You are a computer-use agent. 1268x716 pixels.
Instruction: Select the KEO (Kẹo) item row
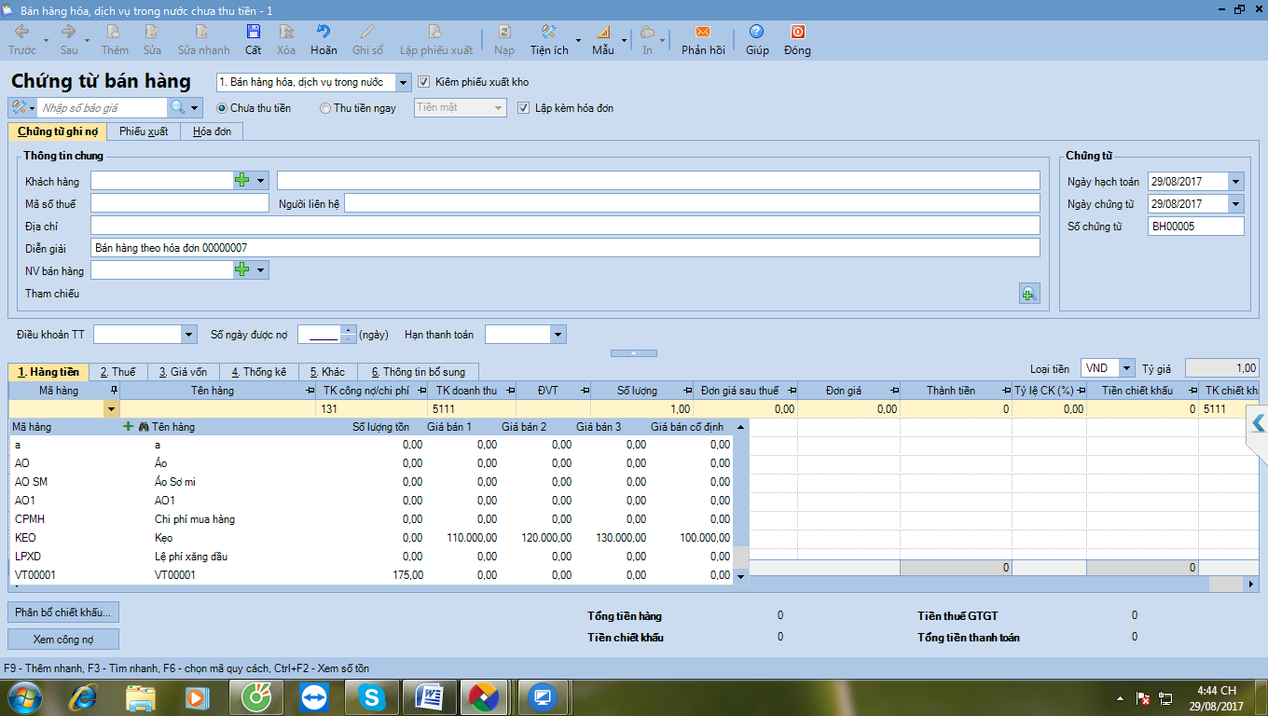coord(373,538)
